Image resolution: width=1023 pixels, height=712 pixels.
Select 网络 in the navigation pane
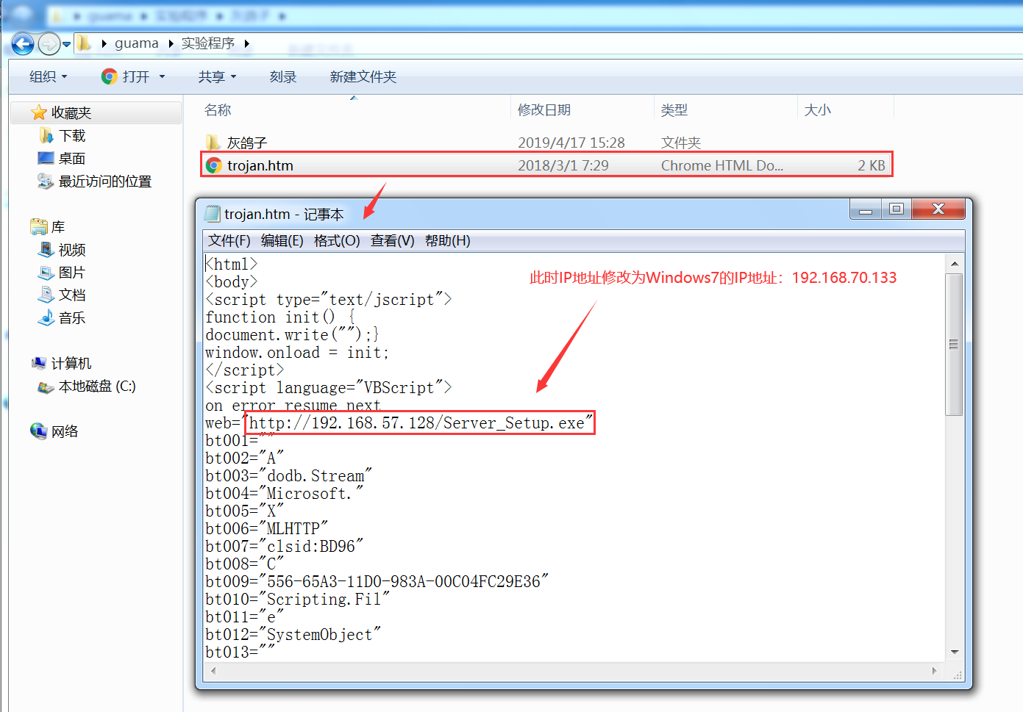[65, 431]
